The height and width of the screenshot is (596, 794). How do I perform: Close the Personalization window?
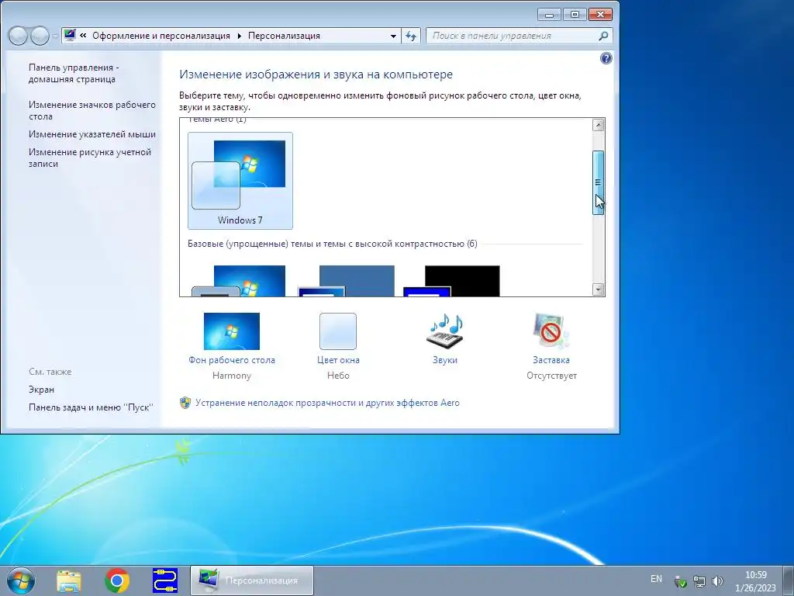[x=601, y=15]
